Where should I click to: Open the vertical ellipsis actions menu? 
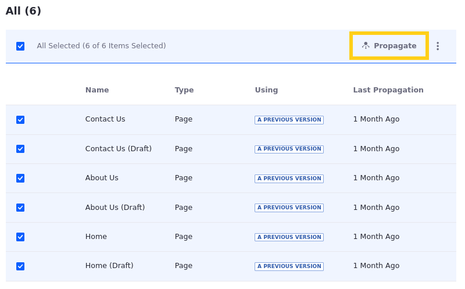438,46
